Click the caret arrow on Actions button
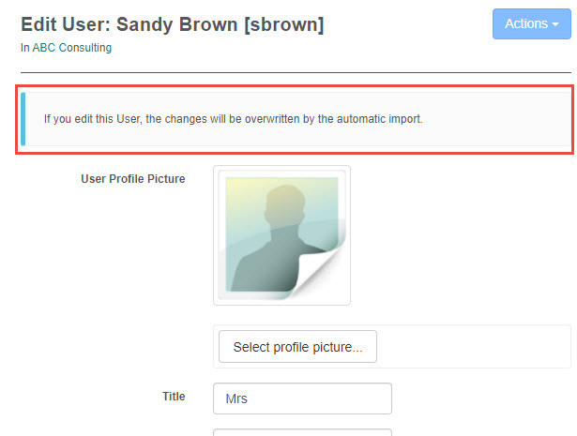The height and width of the screenshot is (436, 577). pyautogui.click(x=555, y=25)
